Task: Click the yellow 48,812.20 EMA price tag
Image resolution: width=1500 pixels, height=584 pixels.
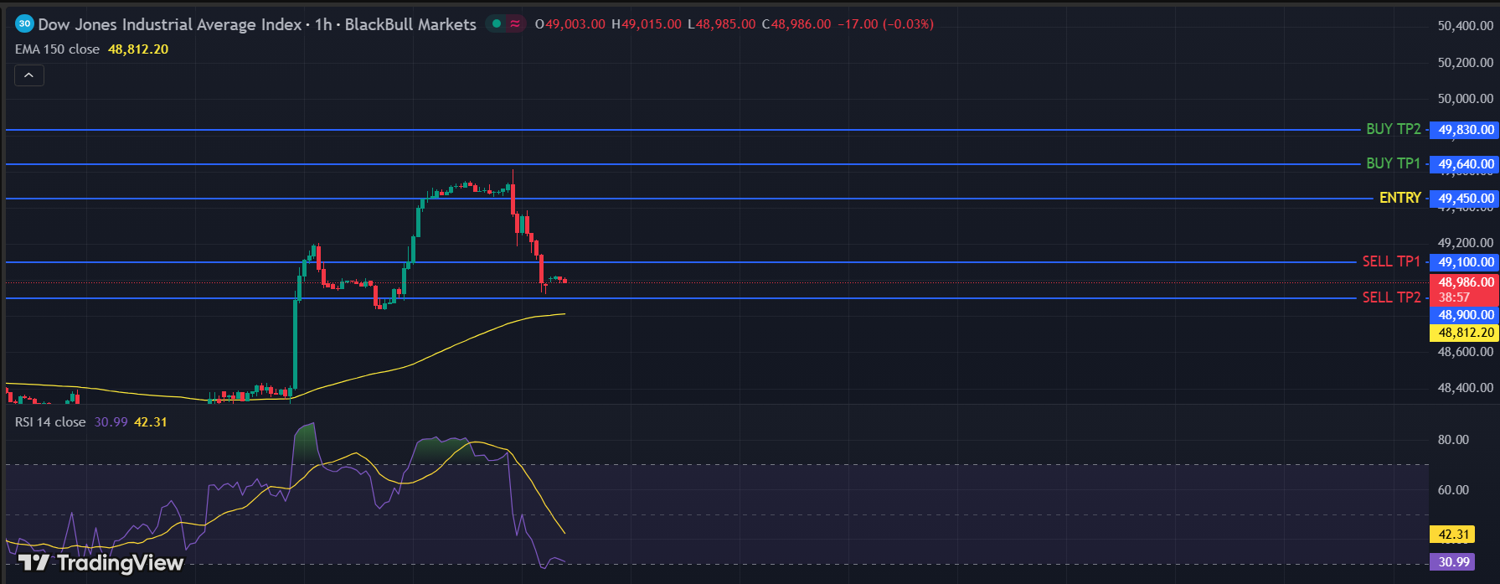Action: [x=1465, y=333]
